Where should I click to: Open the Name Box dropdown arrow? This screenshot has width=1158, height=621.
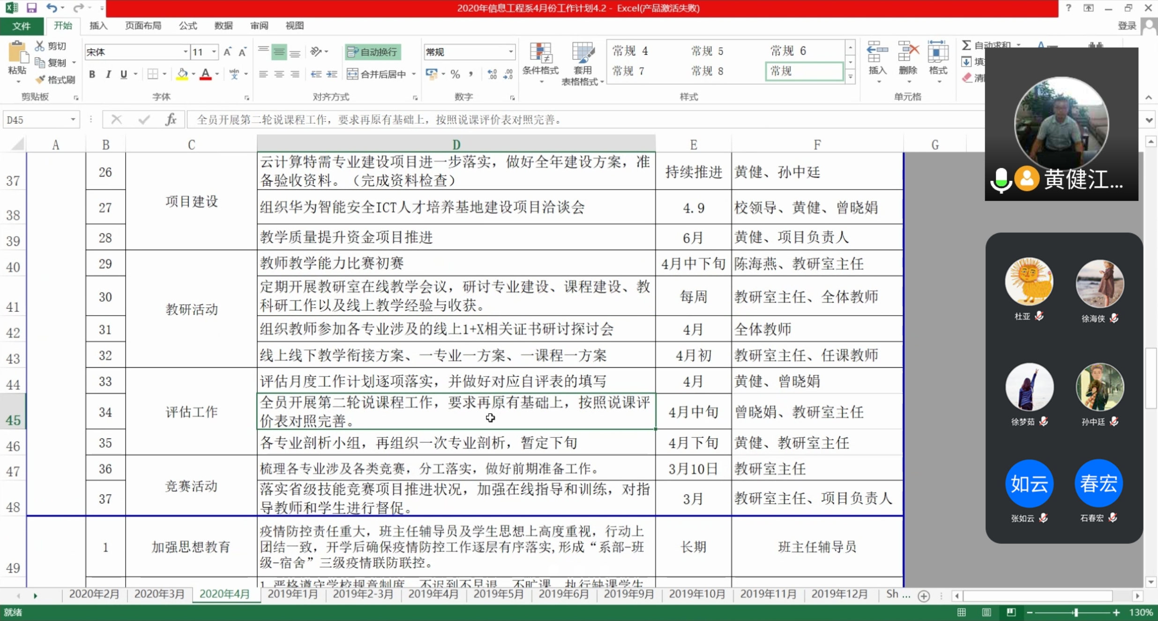tap(73, 120)
